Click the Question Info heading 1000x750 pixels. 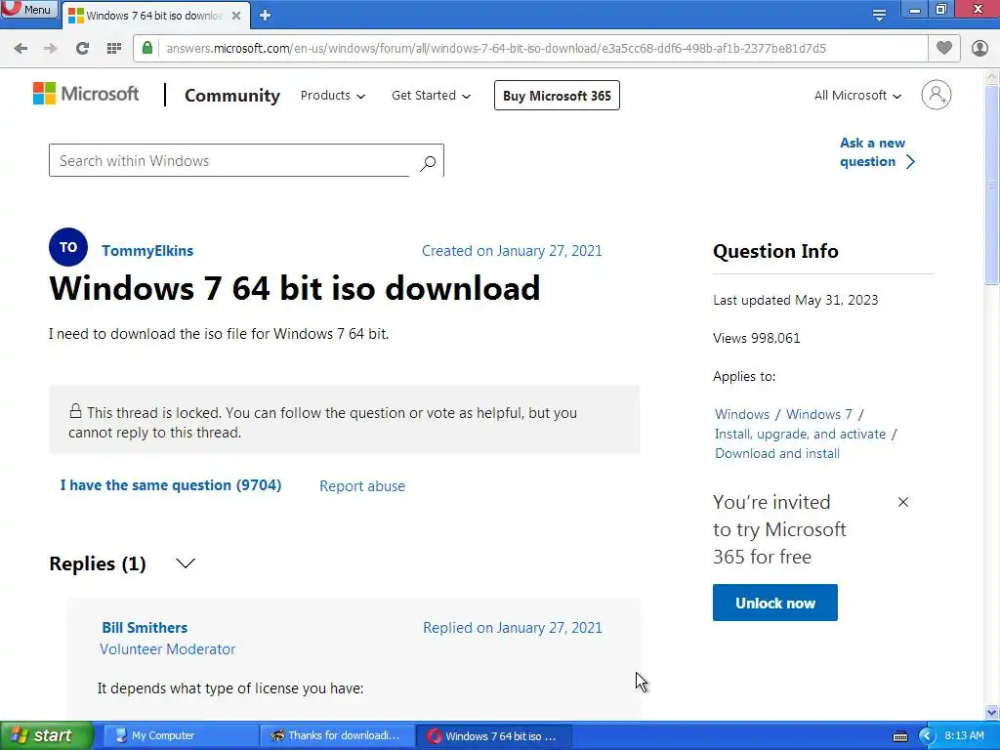[x=775, y=251]
